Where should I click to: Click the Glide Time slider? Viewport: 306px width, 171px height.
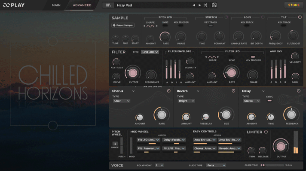coord(272,165)
